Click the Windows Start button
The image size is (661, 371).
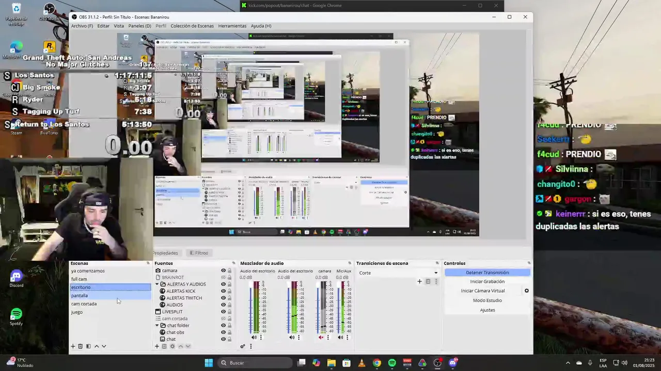(209, 363)
